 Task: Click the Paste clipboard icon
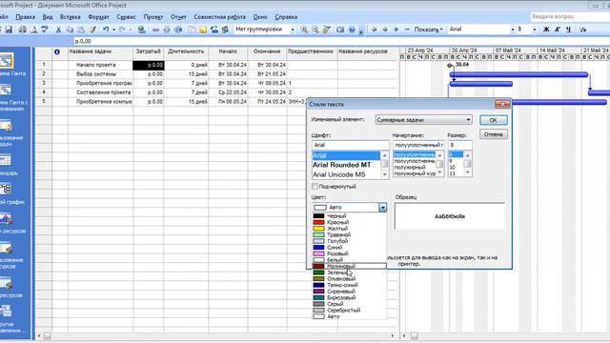(x=81, y=30)
